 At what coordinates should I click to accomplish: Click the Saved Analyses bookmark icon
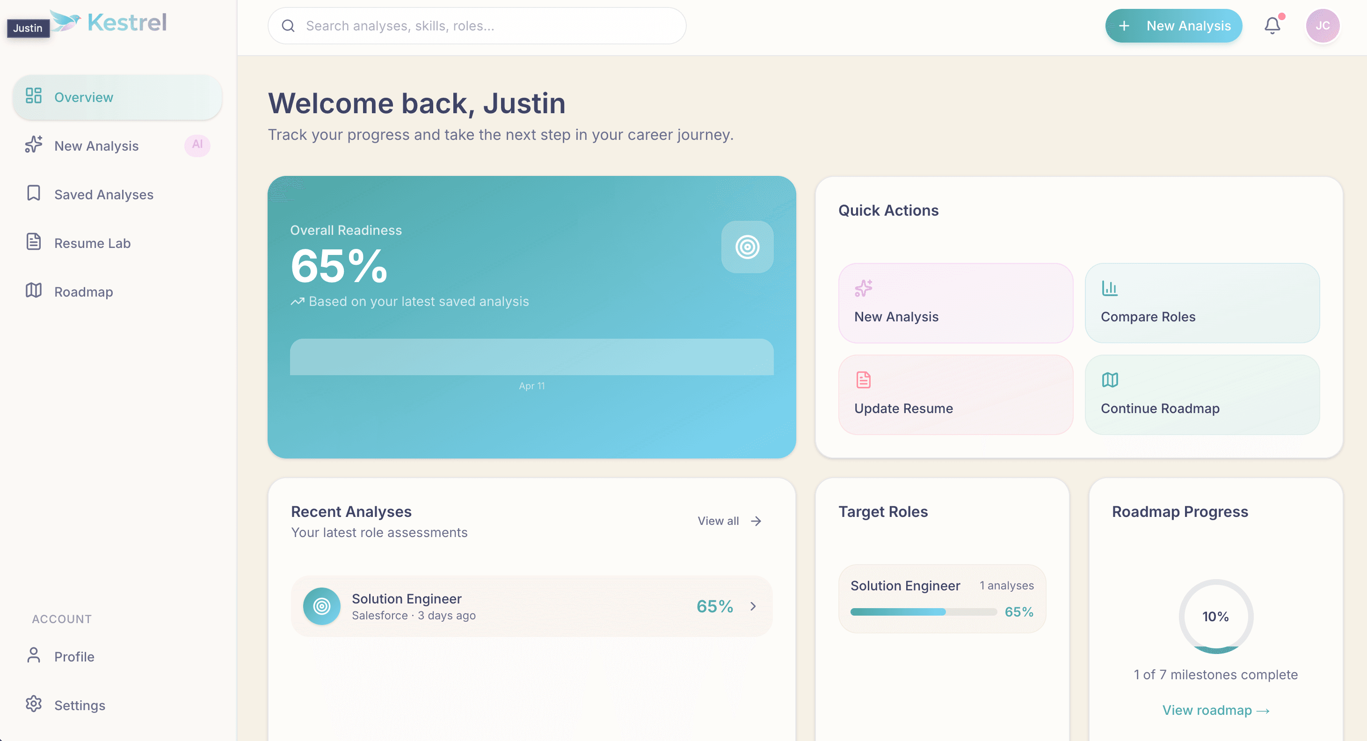pyautogui.click(x=33, y=193)
